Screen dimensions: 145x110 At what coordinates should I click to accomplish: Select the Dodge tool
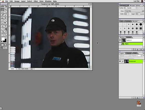(6, 23)
